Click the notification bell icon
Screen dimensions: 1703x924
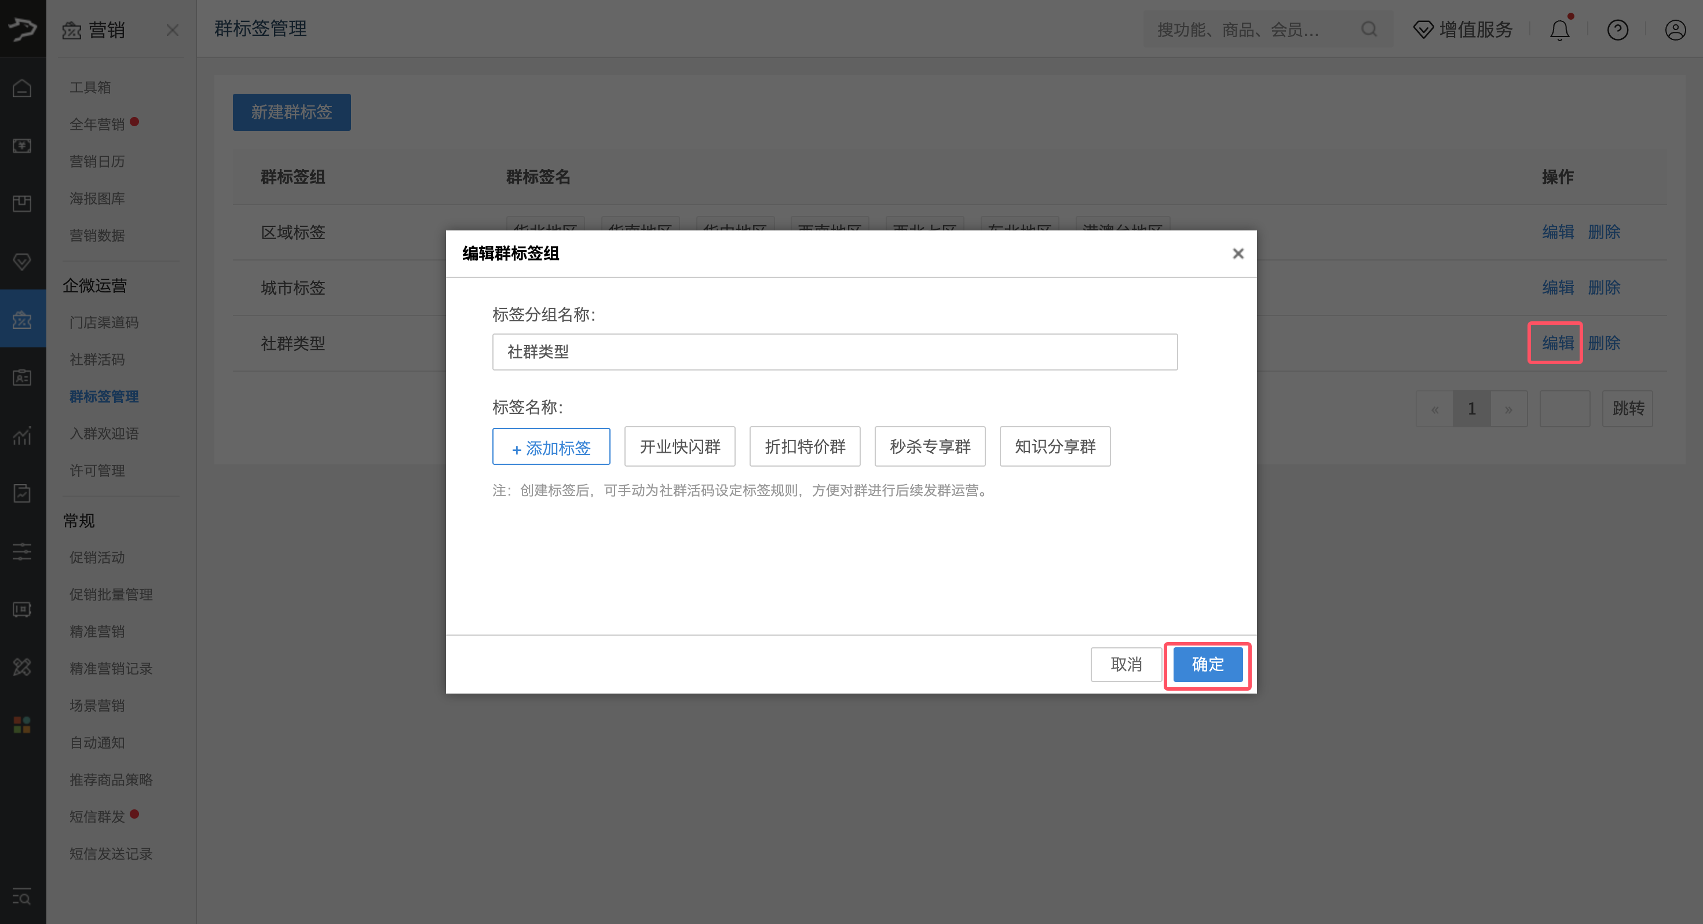pos(1559,30)
